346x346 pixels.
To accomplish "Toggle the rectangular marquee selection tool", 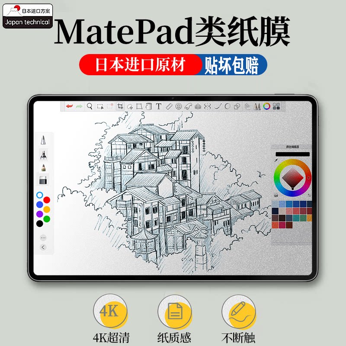I will (101, 105).
